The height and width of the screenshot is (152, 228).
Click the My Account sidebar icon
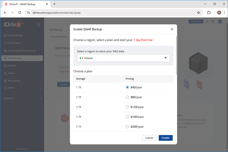click(5, 81)
